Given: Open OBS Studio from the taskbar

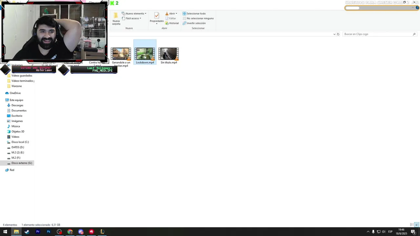Looking at the screenshot, I should coord(59,232).
